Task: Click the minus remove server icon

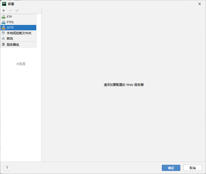Action: pos(10,11)
